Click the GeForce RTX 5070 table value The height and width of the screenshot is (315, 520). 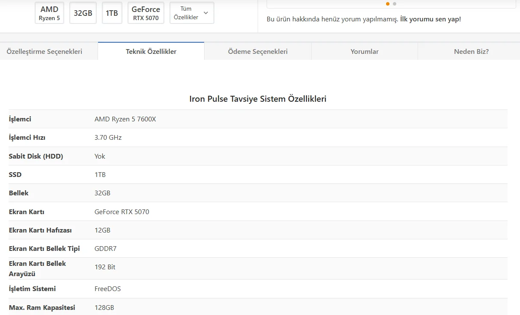pos(122,212)
